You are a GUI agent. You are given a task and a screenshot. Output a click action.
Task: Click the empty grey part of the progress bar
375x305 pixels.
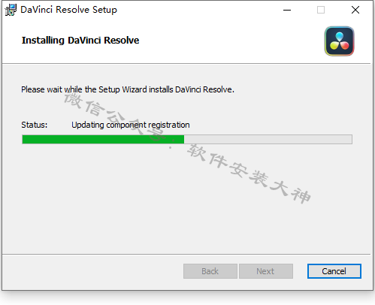tap(268, 139)
